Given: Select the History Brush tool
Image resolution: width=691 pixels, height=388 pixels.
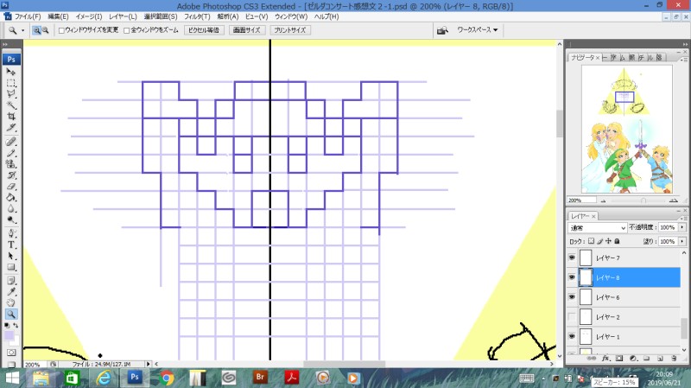Looking at the screenshot, I should 11,175.
